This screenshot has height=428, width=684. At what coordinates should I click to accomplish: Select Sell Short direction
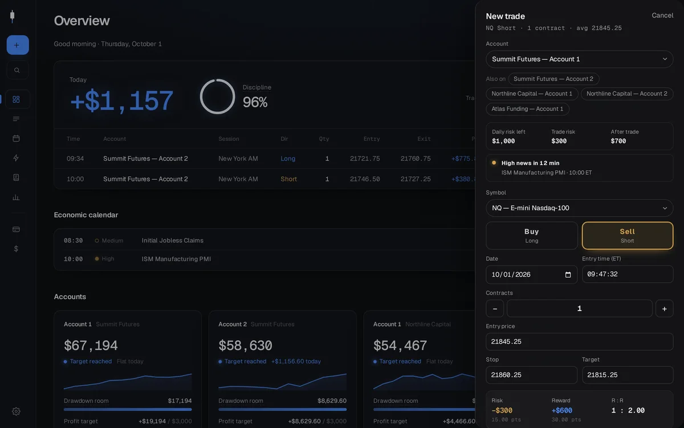tap(628, 236)
